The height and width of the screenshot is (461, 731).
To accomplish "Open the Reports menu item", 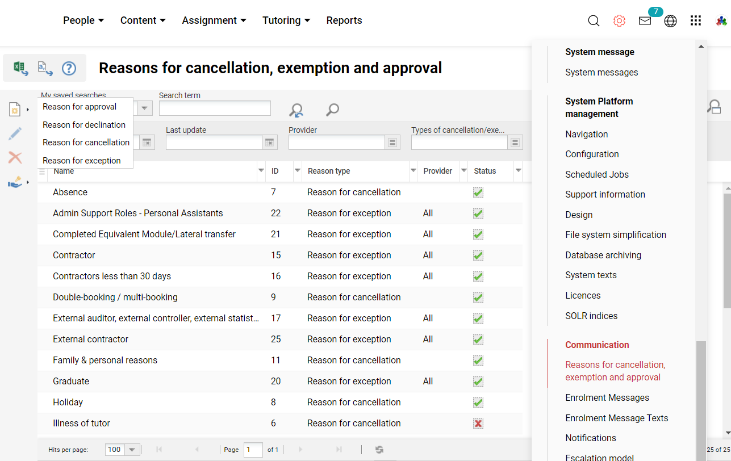I will [x=344, y=20].
